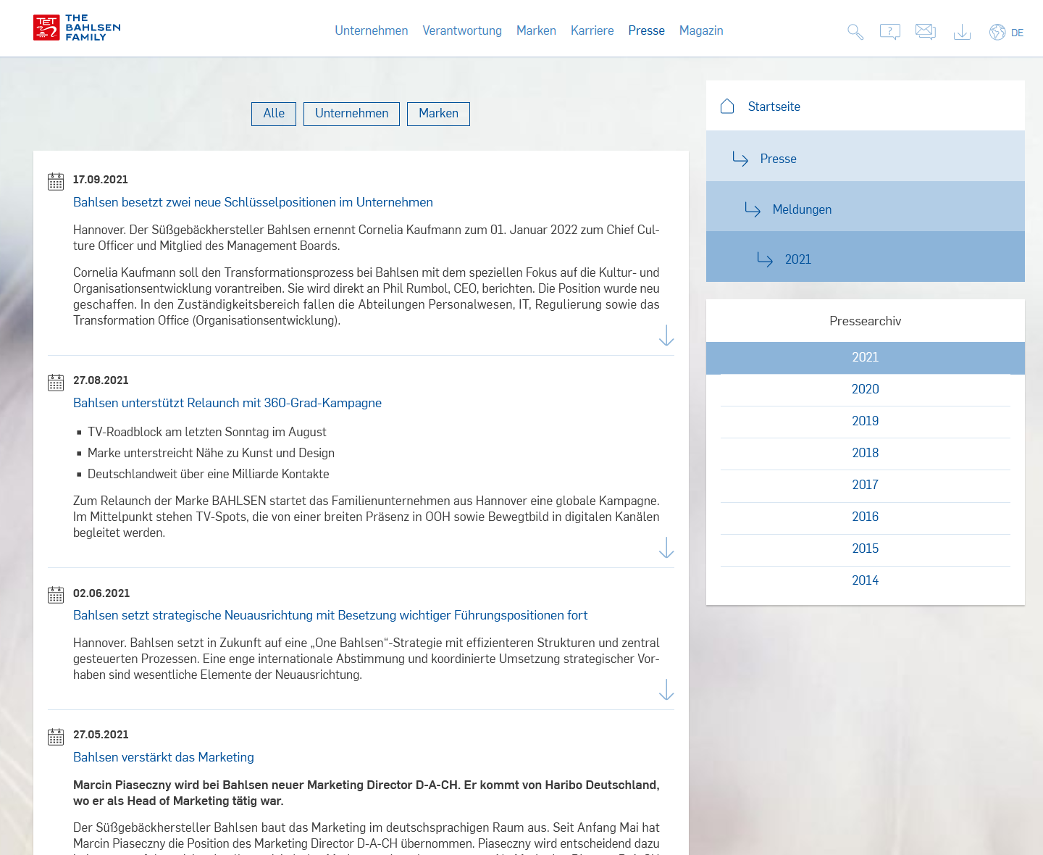Open article 'Bahlsen verstärkt das Marketing'

[x=164, y=757]
